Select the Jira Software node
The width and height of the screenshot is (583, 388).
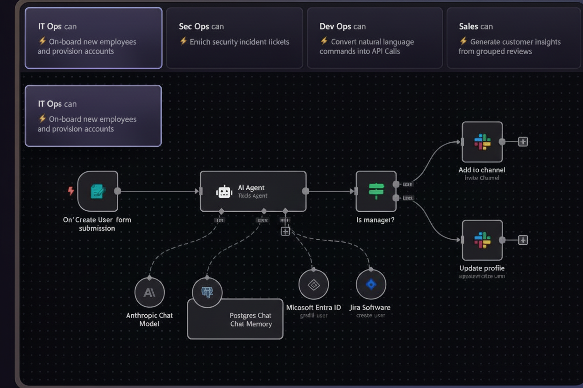coord(371,284)
